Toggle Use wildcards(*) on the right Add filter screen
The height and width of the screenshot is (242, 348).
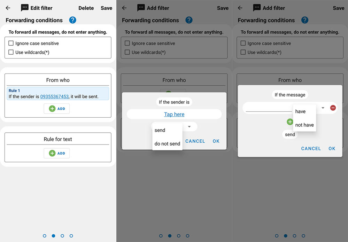coord(243,52)
